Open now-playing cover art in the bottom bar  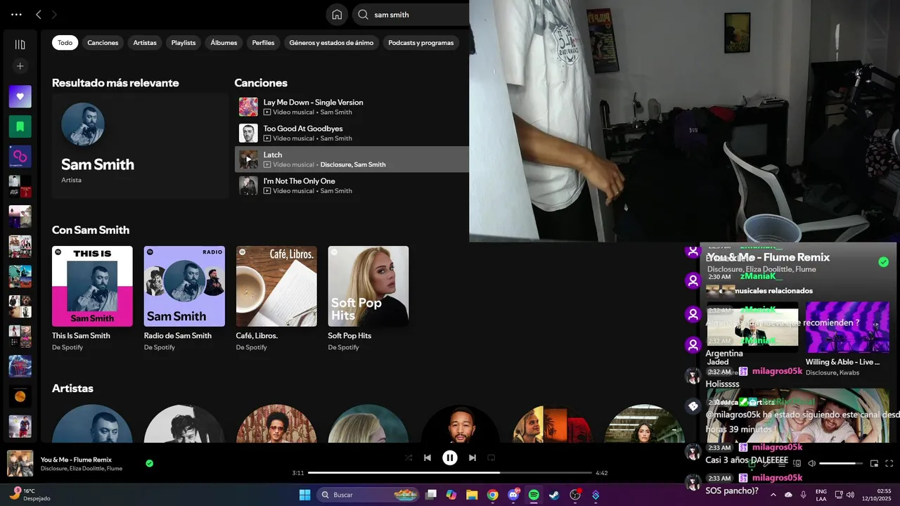tap(20, 463)
